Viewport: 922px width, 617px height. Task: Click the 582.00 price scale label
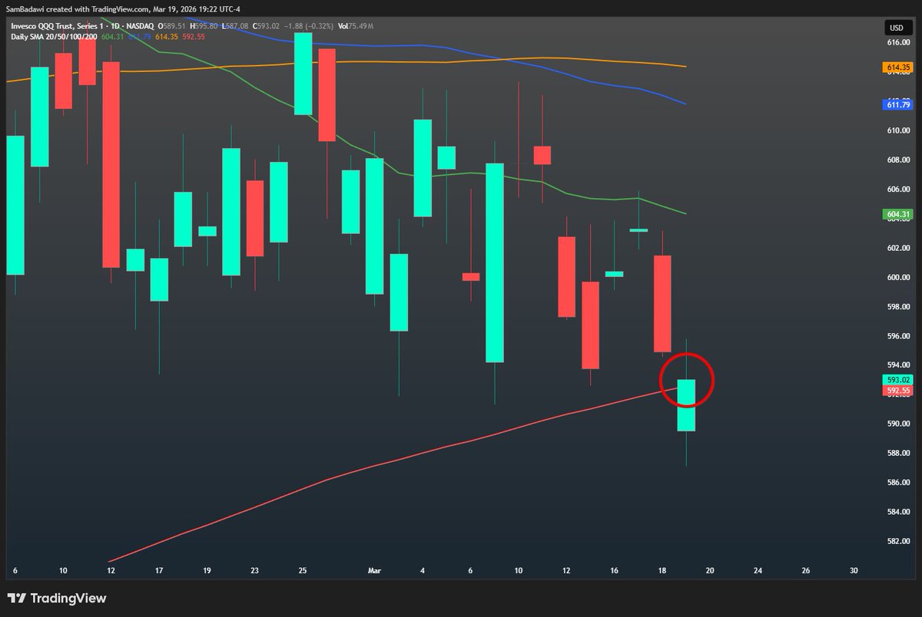pos(898,541)
